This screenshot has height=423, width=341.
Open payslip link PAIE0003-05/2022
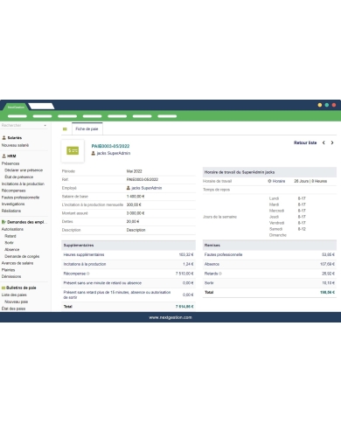pos(110,146)
